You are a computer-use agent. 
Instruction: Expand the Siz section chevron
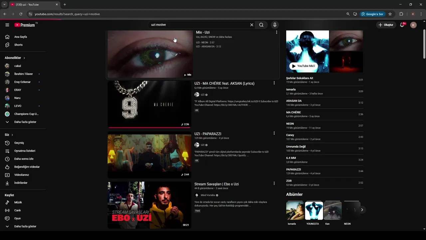pyautogui.click(x=12, y=135)
